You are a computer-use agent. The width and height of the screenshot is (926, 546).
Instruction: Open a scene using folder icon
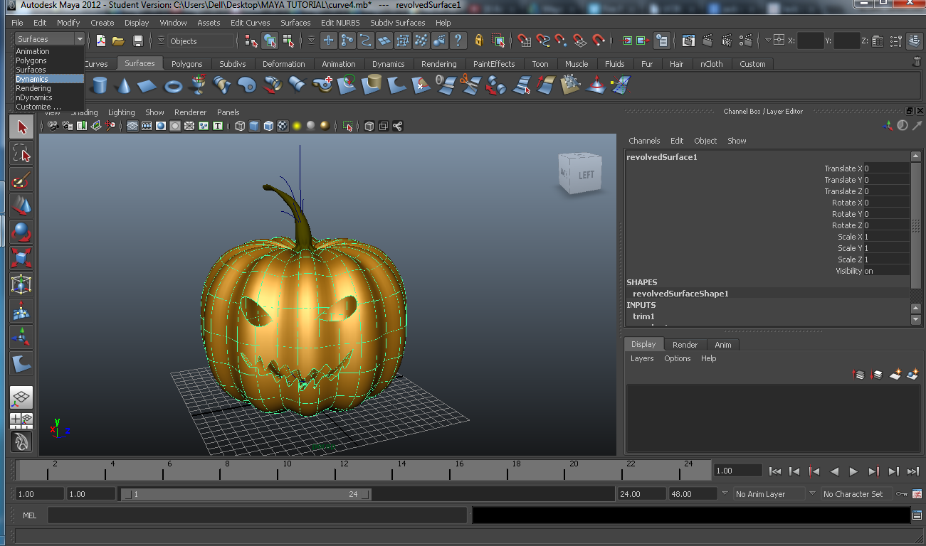119,41
